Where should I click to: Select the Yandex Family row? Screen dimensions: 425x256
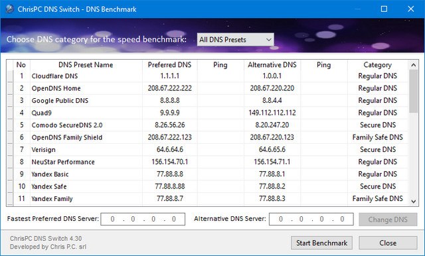pos(208,198)
